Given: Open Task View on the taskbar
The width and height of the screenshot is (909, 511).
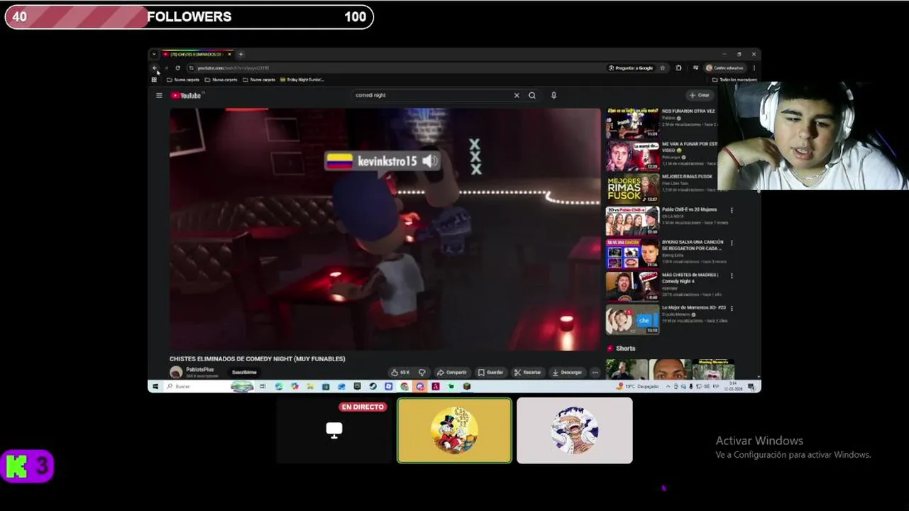Looking at the screenshot, I should 263,386.
